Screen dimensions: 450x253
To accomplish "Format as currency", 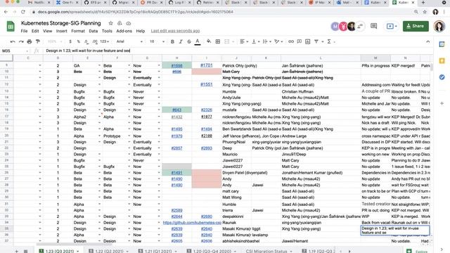I will 70,41.
